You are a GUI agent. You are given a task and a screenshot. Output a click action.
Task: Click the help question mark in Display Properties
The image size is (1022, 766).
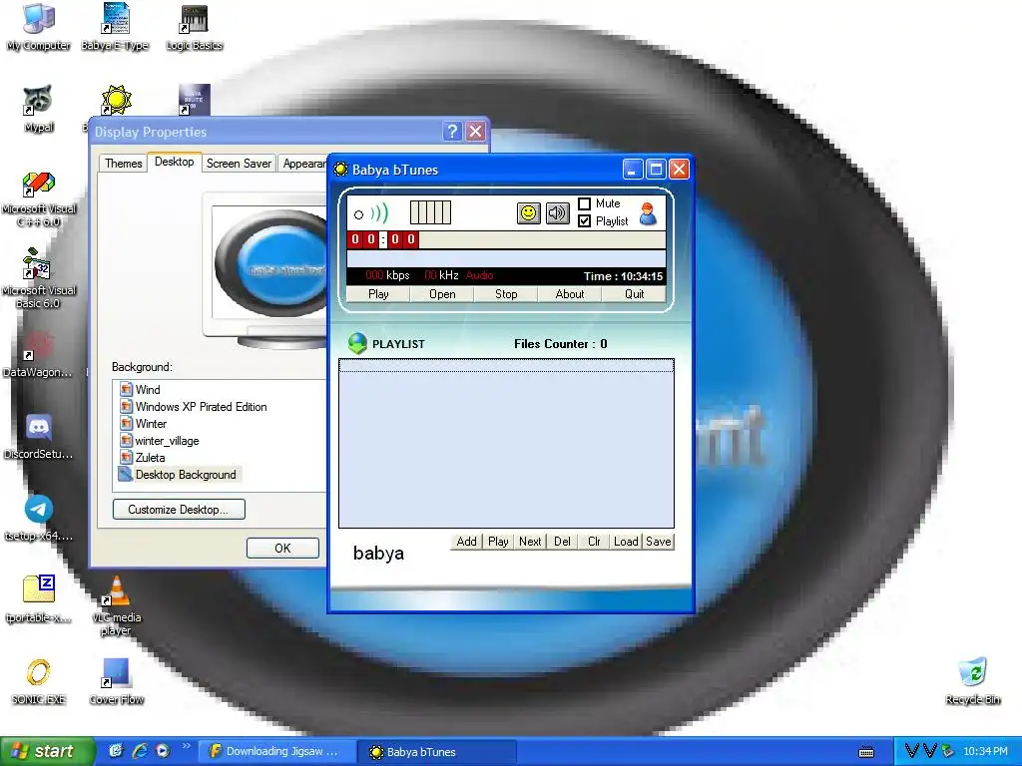click(452, 132)
